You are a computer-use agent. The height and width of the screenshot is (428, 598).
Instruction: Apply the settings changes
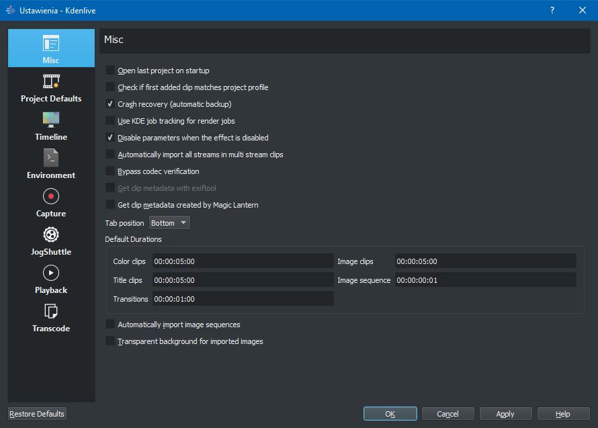click(x=505, y=413)
